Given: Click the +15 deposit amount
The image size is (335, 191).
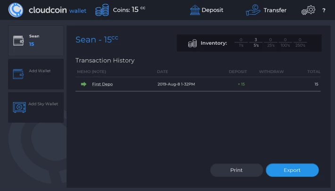Looking at the screenshot, I should (x=242, y=84).
